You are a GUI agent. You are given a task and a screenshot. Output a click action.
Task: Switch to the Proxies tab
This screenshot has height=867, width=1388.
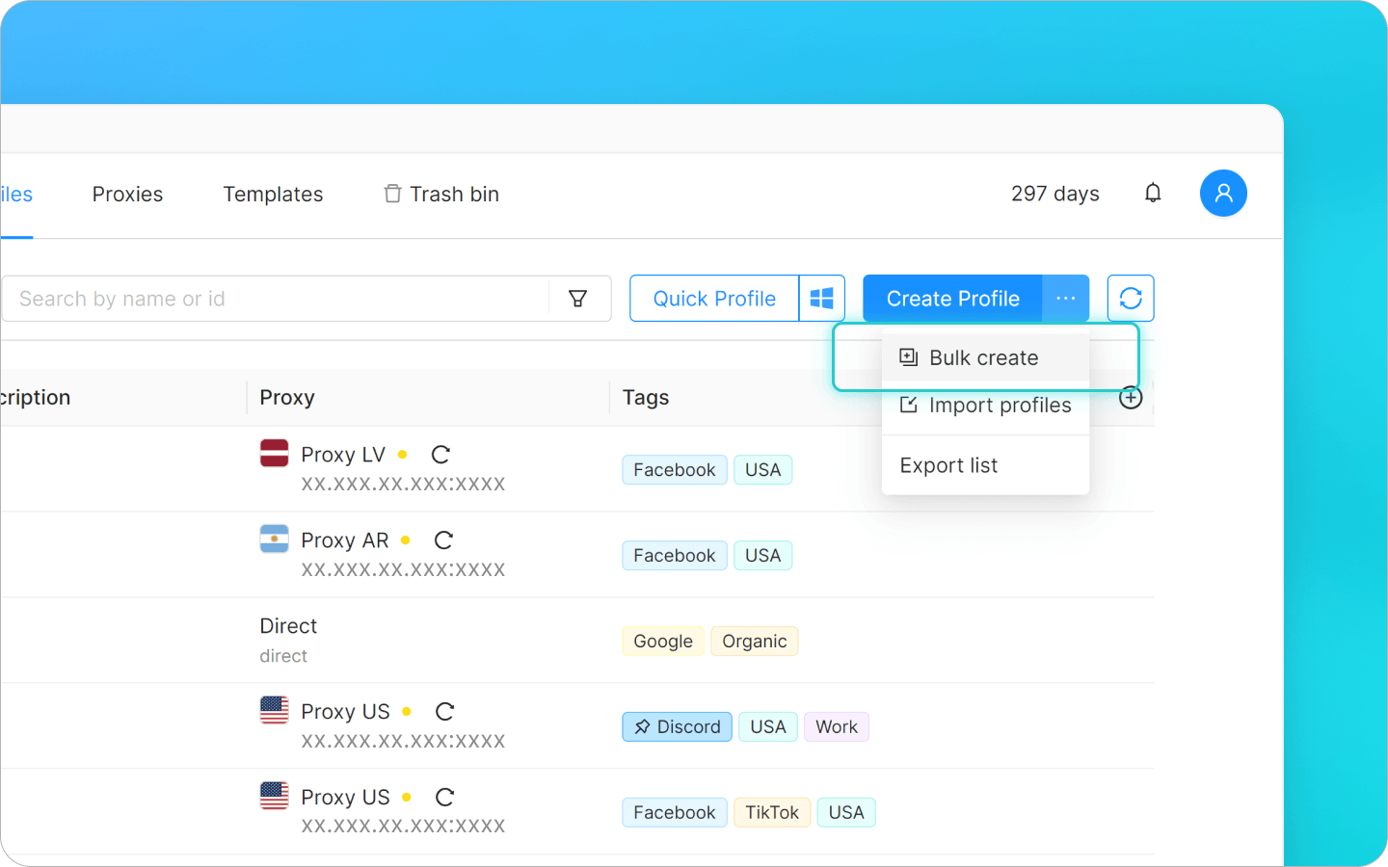[x=127, y=194]
